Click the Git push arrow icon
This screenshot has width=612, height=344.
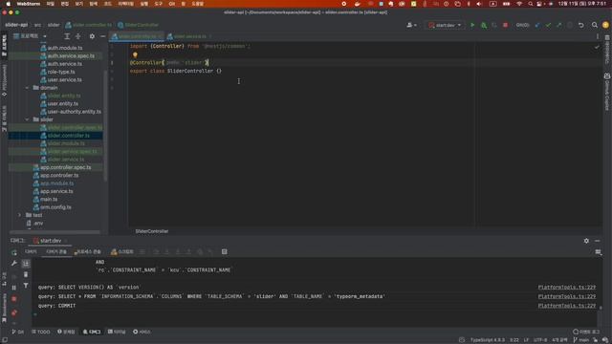[558, 25]
